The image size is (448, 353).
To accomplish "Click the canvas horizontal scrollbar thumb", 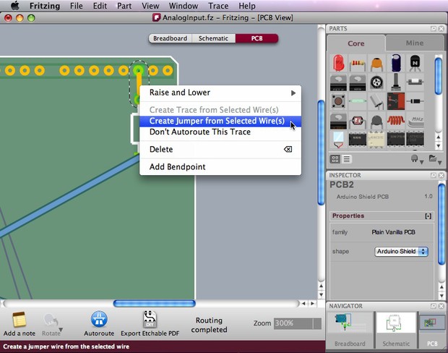I will click(x=155, y=303).
